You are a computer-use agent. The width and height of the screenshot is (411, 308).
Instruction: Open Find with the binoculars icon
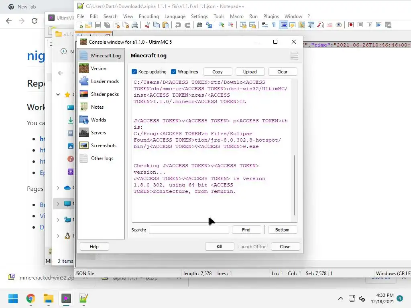pyautogui.click(x=199, y=25)
